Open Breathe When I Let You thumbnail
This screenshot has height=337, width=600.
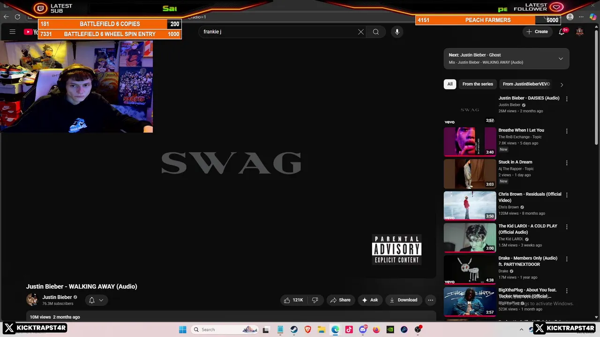pos(470,141)
